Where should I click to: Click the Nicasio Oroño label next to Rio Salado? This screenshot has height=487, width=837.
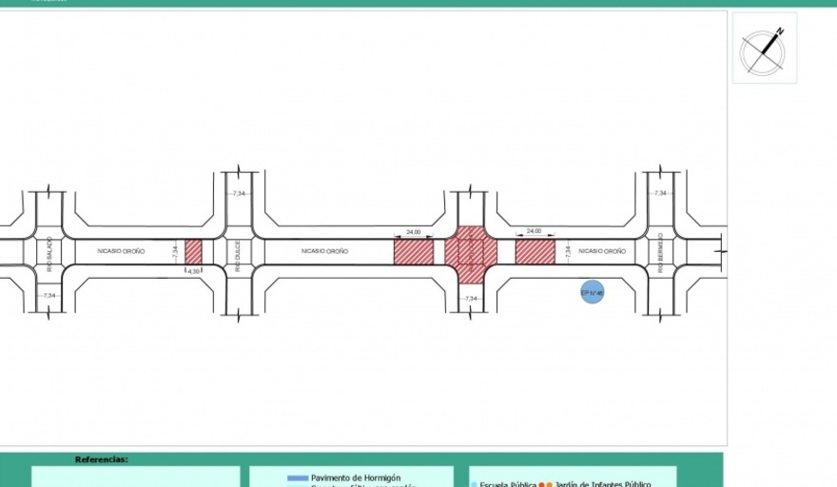121,251
